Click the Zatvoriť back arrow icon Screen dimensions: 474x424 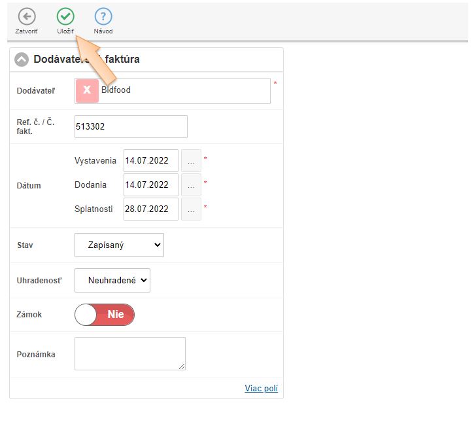tap(27, 17)
